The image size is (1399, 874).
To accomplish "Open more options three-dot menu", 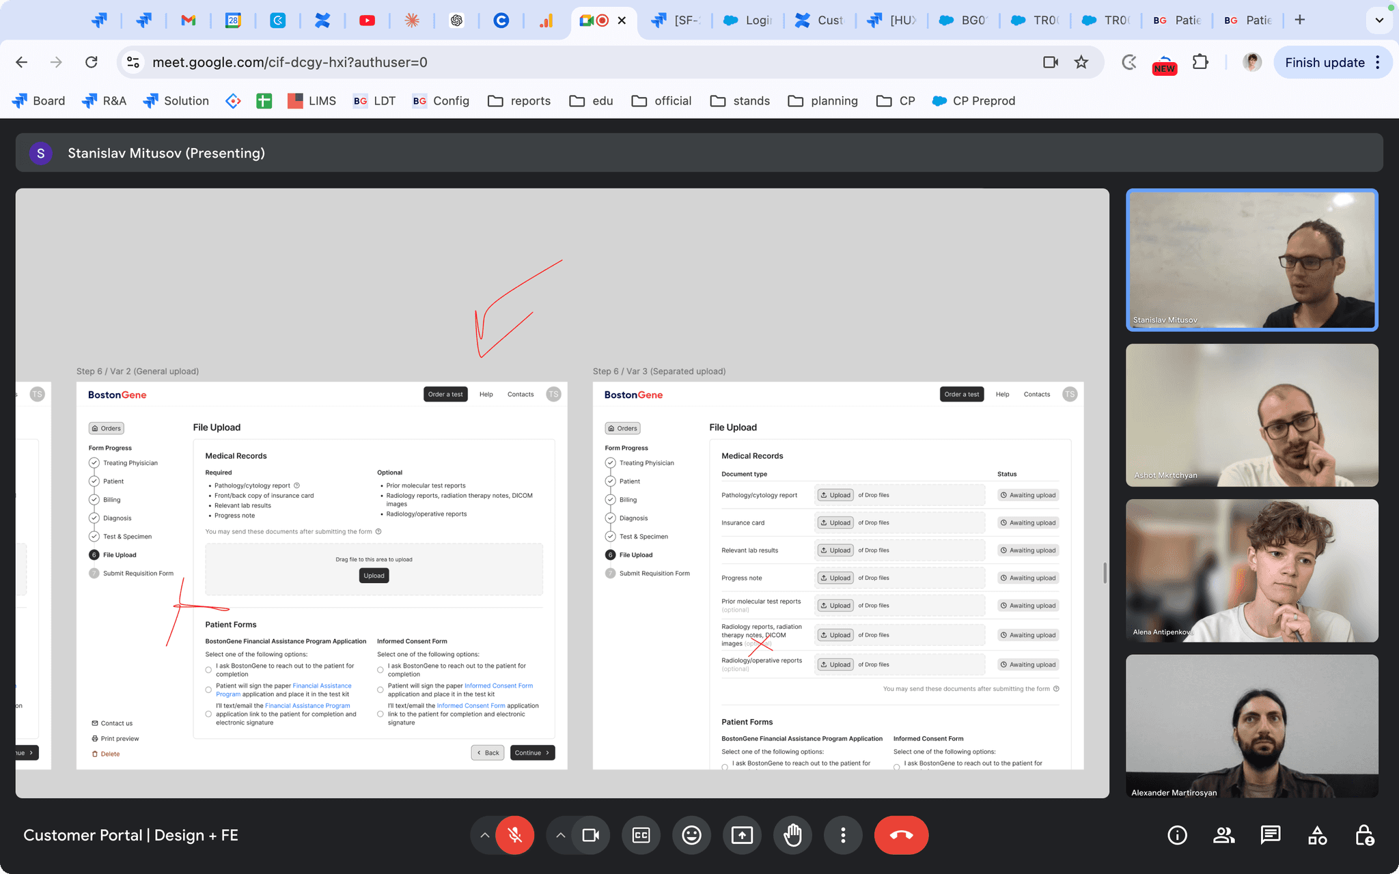I will [x=843, y=835].
